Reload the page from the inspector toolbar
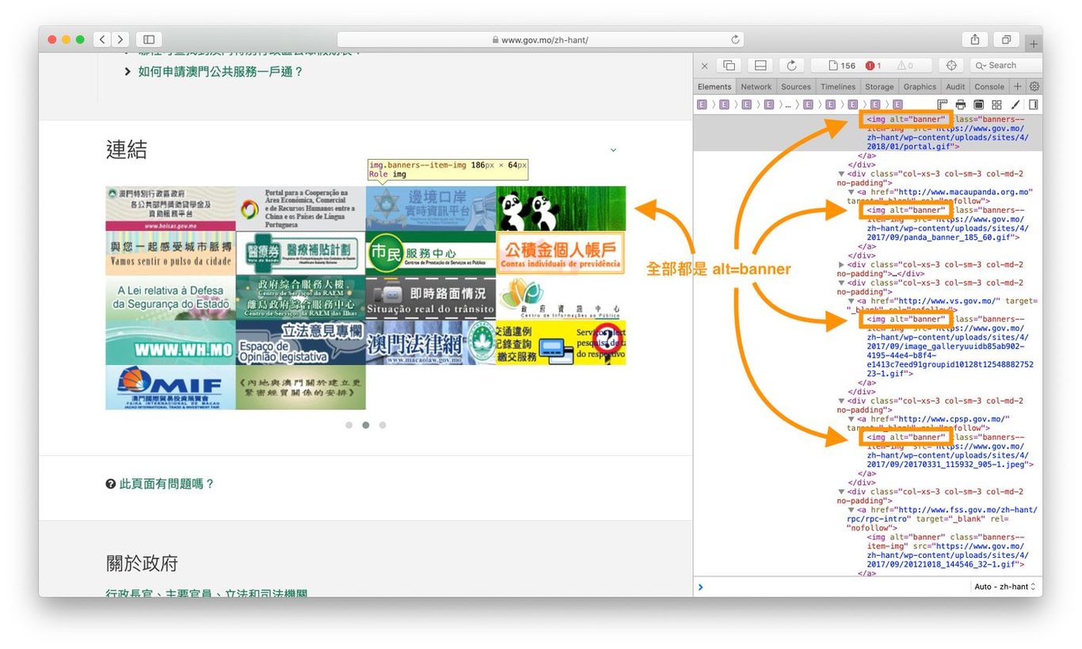This screenshot has width=1082, height=649. pos(791,66)
